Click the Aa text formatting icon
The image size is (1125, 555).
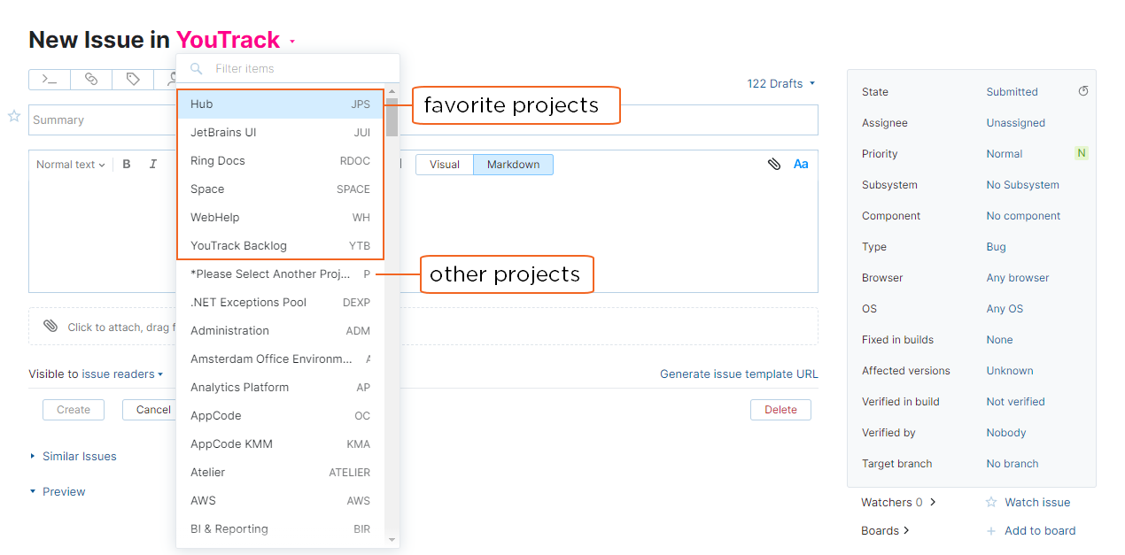[800, 164]
